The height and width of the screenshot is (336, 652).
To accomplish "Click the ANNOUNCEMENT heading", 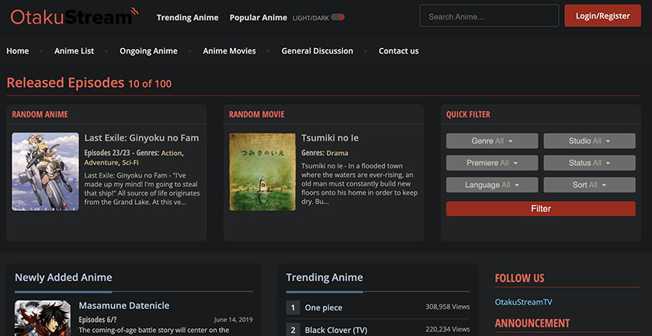I will pyautogui.click(x=532, y=323).
